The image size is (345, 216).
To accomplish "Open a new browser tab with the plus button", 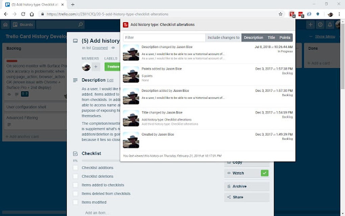I will [73, 5].
